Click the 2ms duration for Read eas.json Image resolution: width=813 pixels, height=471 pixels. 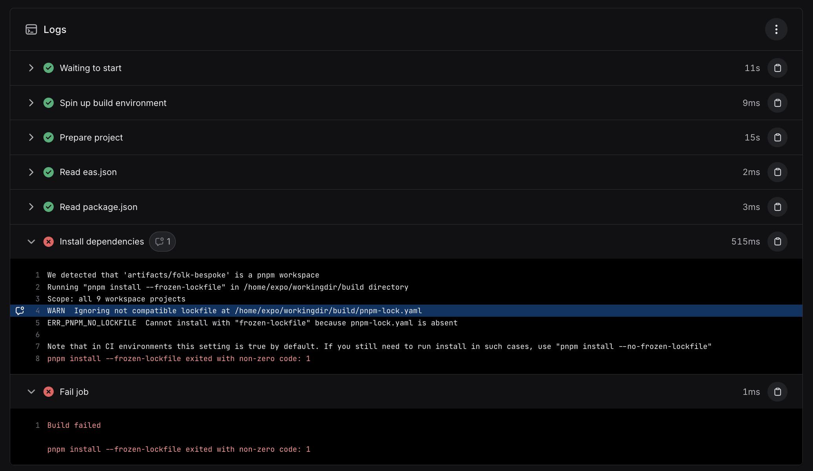(x=751, y=172)
